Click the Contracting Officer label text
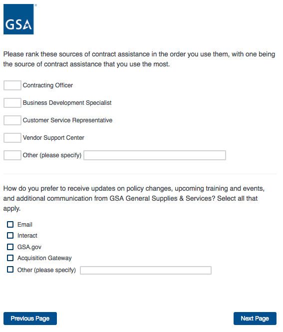Viewport: 283px width, 332px height. (x=48, y=85)
